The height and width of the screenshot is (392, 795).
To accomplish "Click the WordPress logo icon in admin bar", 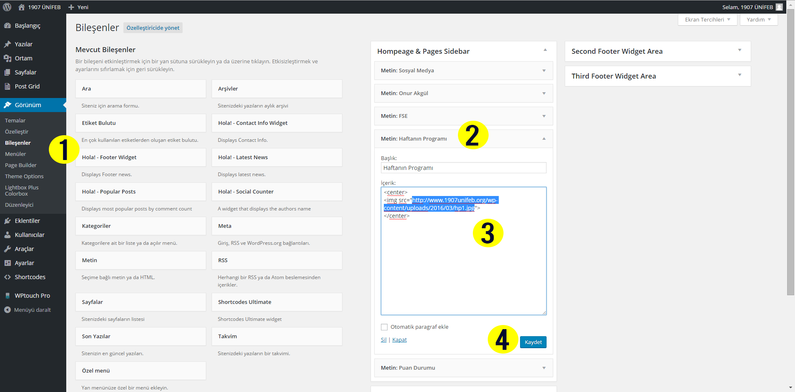I will [x=7, y=7].
